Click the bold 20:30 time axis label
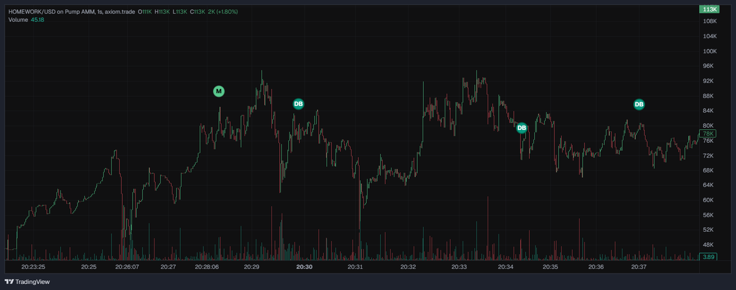 (x=304, y=267)
